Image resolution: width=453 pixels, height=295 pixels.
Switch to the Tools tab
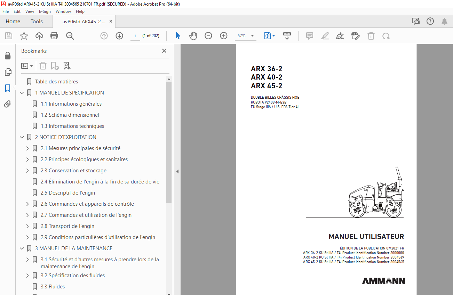point(37,22)
